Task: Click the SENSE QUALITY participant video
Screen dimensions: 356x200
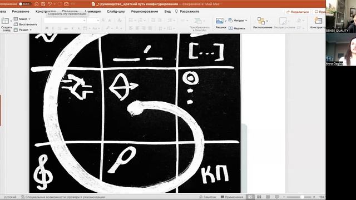Action: 341,16
